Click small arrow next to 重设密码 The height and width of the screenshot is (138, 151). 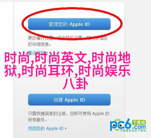(47, 53)
